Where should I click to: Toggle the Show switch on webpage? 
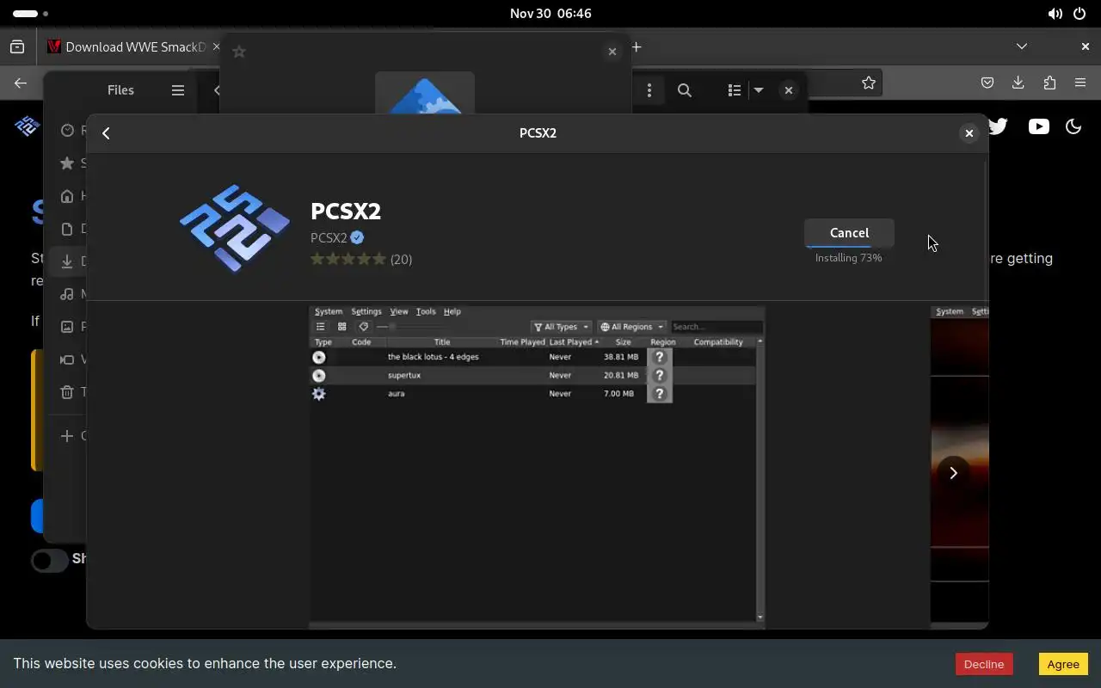click(50, 560)
